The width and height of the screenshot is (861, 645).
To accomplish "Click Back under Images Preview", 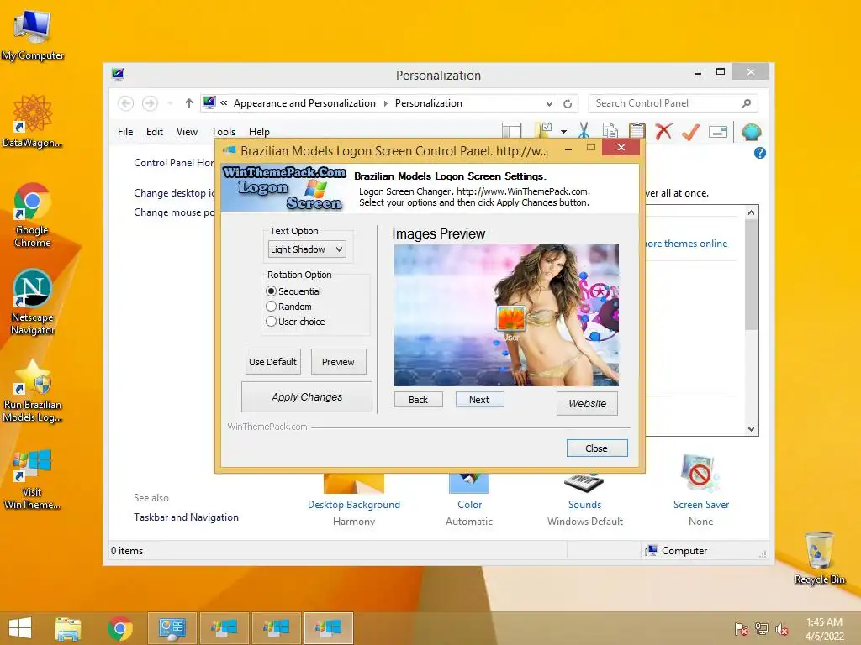I will [x=419, y=400].
